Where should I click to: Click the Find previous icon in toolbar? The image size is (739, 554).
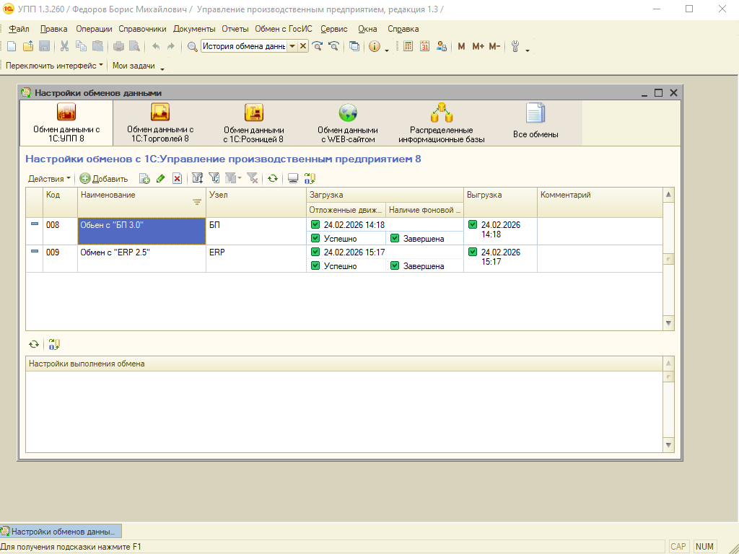click(333, 46)
